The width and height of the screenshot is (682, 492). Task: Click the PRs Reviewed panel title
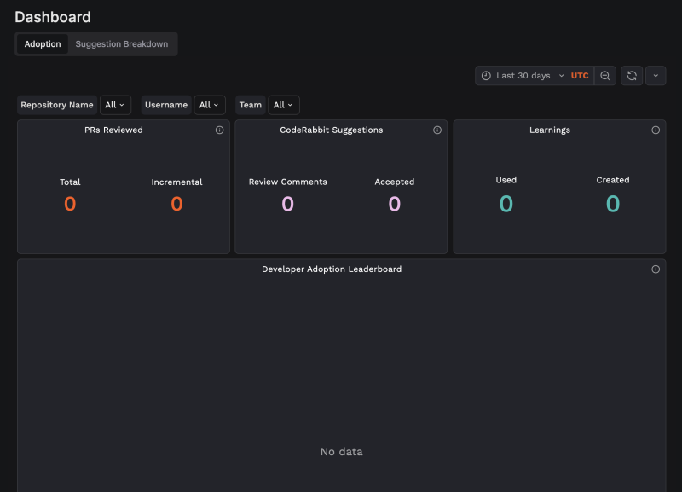point(113,130)
